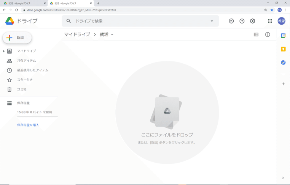Open ゴミ箱 in the sidebar
This screenshot has height=185, width=290.
pos(22,89)
